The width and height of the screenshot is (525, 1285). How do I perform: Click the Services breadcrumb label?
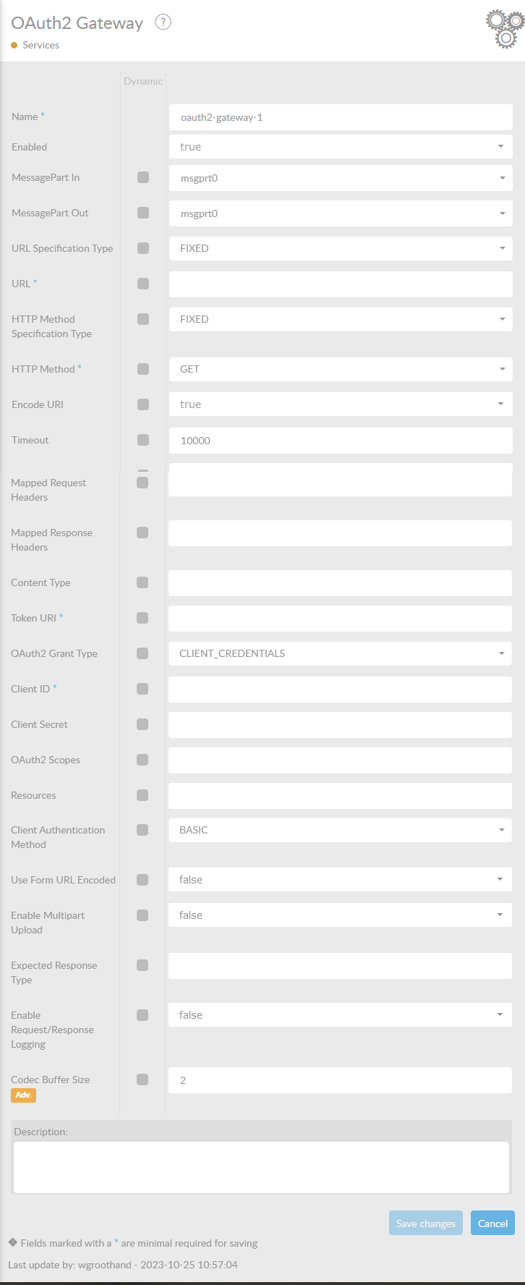coord(40,45)
